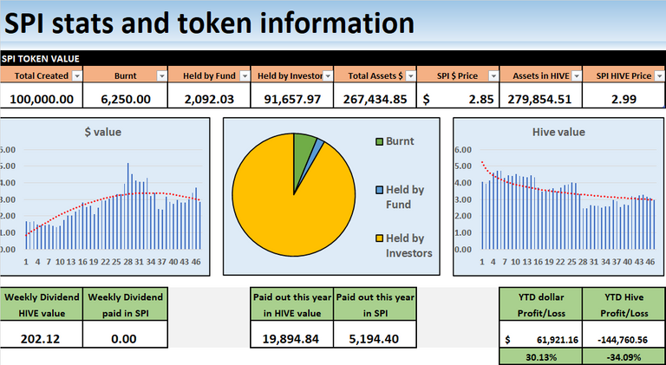The image size is (666, 365).
Task: Select the 100,000.00 Total Created cell
Action: point(42,95)
